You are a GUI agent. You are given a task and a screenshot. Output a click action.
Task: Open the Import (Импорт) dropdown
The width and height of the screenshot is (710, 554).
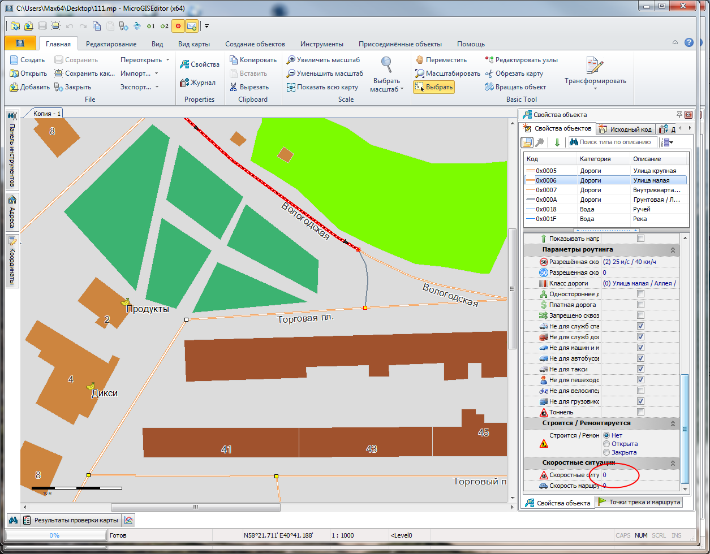click(139, 73)
